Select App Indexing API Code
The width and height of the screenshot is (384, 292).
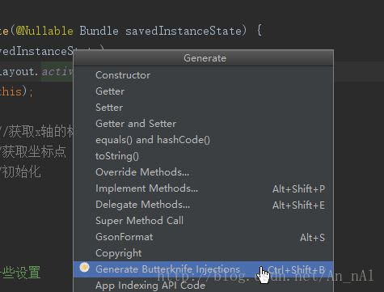click(x=204, y=285)
